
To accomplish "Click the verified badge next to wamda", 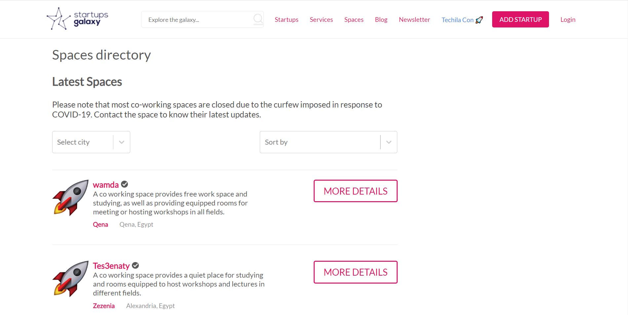I will [125, 184].
